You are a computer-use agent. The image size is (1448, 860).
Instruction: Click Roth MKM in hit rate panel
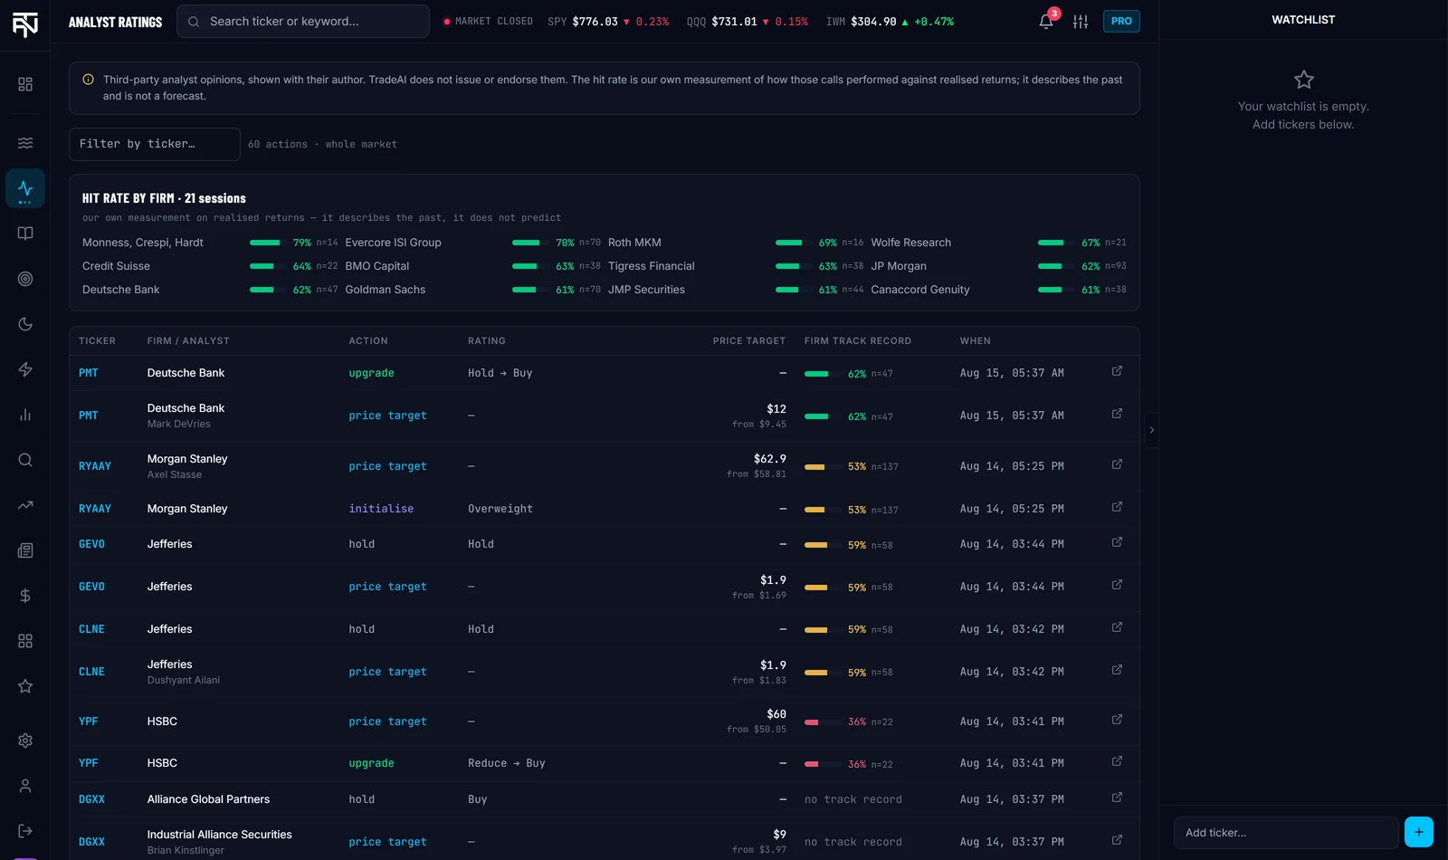pos(634,243)
